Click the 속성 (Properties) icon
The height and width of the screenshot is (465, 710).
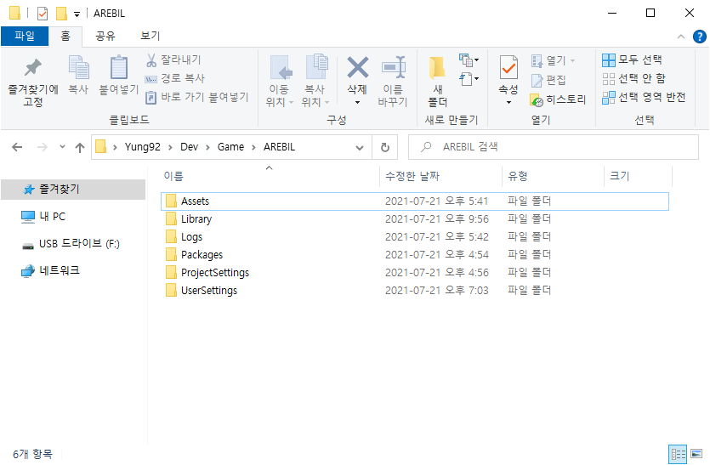tap(508, 68)
